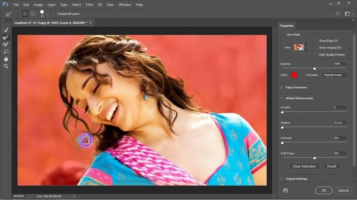Enable Sample All Layers checkbox
Viewport: 357px width, 200px height.
(55, 14)
